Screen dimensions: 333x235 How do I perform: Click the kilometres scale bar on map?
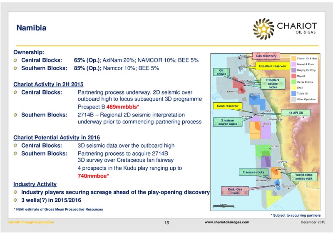point(224,206)
